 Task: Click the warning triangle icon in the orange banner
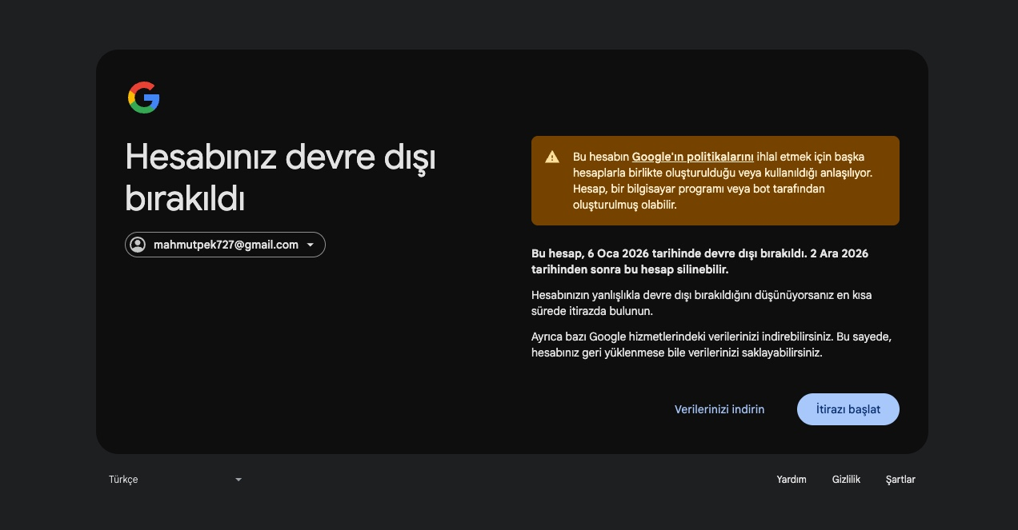[552, 157]
